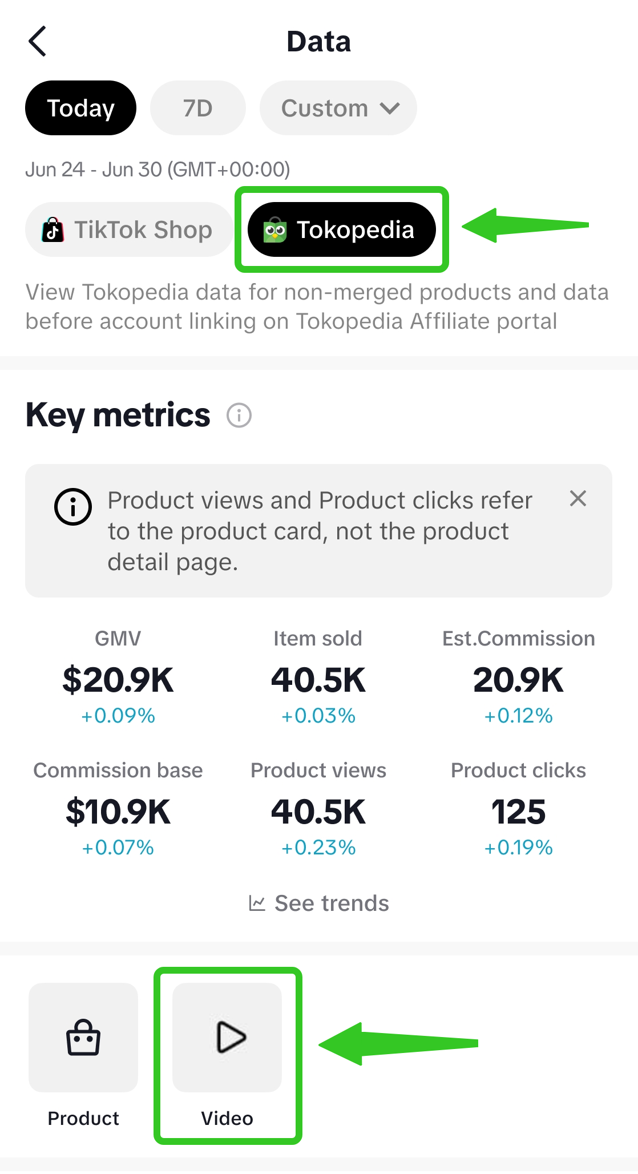The width and height of the screenshot is (638, 1174).
Task: Tap the Tokopedia owl logo icon
Action: click(274, 230)
